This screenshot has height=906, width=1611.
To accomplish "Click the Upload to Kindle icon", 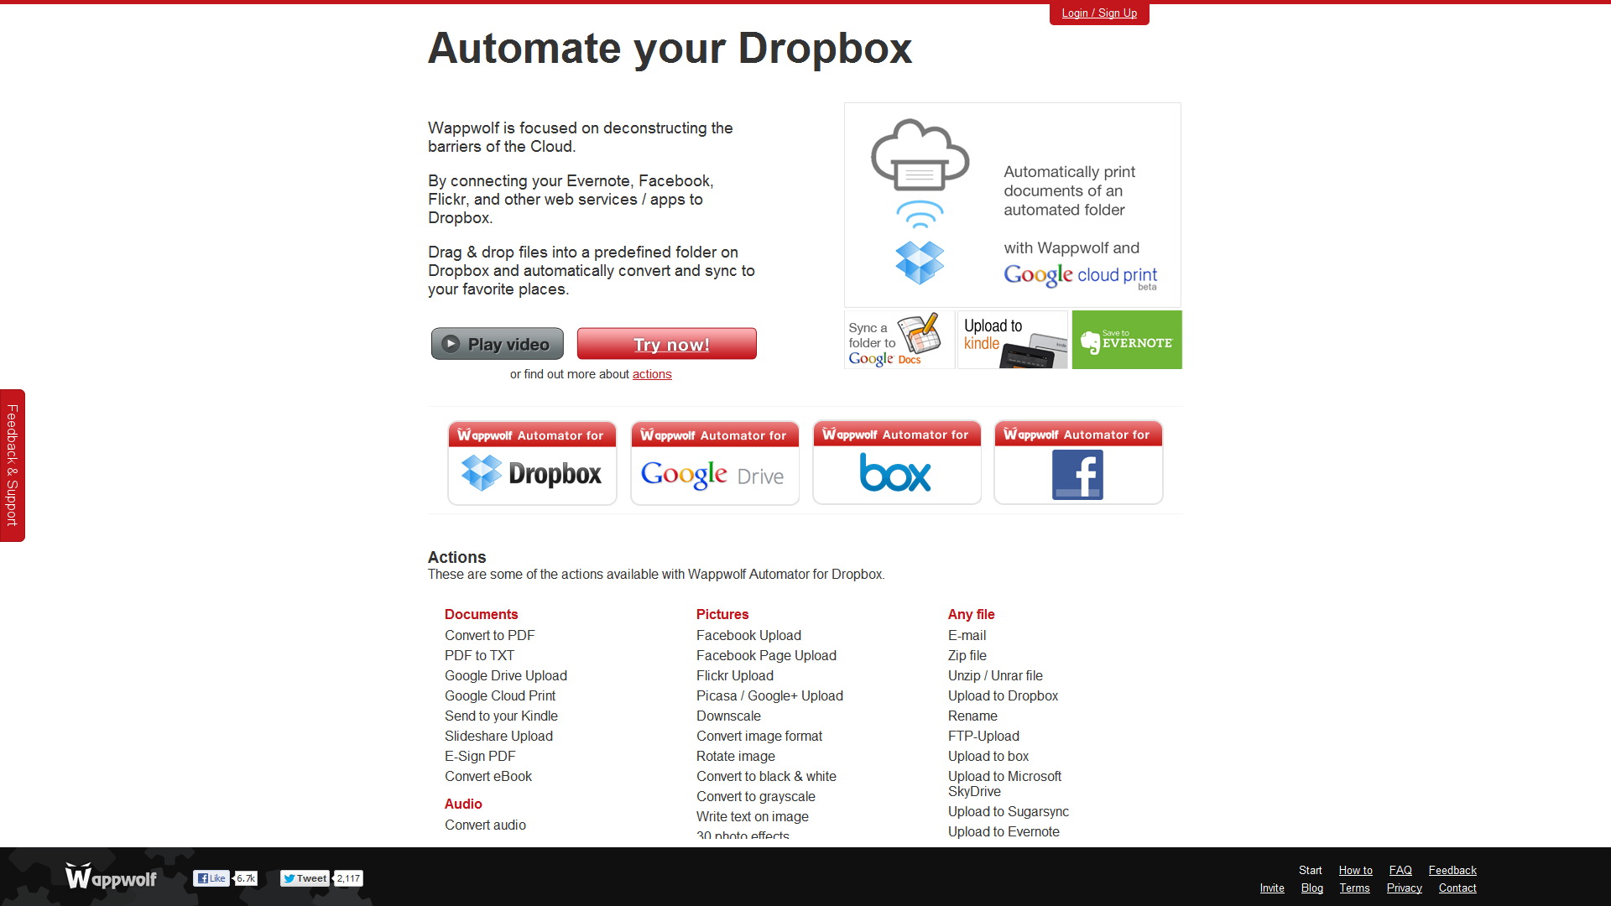I will pyautogui.click(x=1010, y=340).
